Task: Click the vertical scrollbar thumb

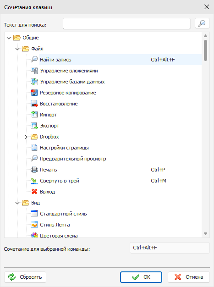Action: [205, 50]
